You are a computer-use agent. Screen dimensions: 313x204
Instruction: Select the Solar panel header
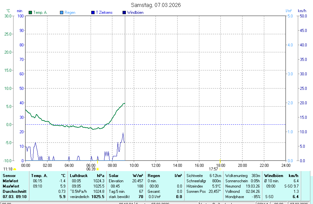pyautogui.click(x=114, y=176)
